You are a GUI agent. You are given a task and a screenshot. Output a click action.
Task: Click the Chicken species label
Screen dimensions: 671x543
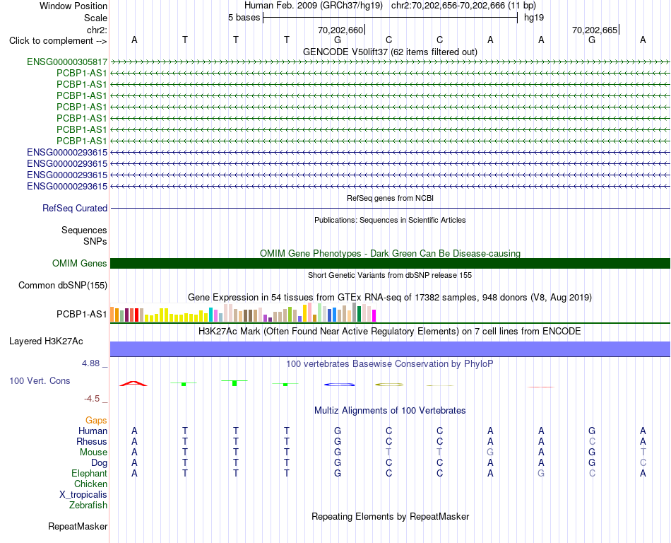tap(90, 484)
